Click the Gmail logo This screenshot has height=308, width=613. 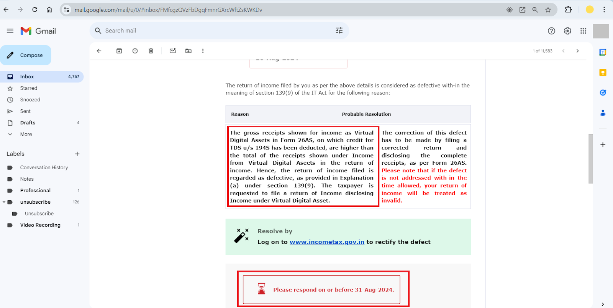(x=38, y=31)
